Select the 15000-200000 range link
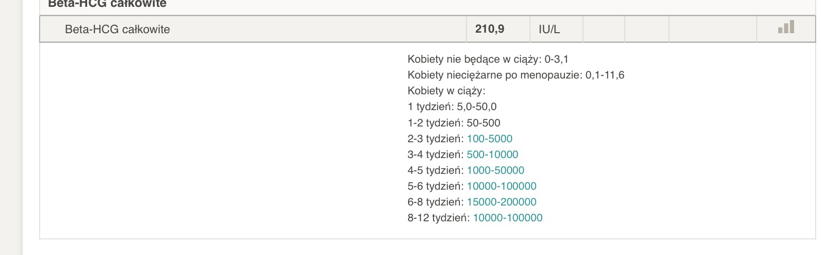 pos(502,202)
